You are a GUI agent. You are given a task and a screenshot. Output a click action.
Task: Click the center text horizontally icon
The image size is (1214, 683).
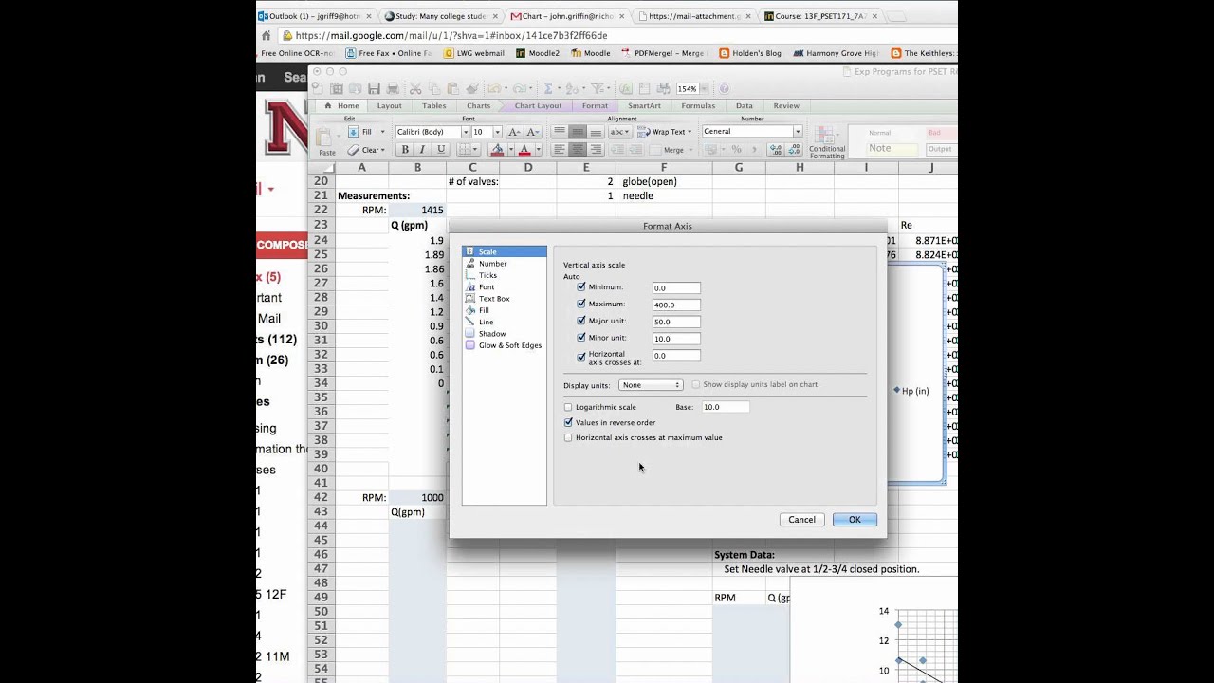[578, 150]
